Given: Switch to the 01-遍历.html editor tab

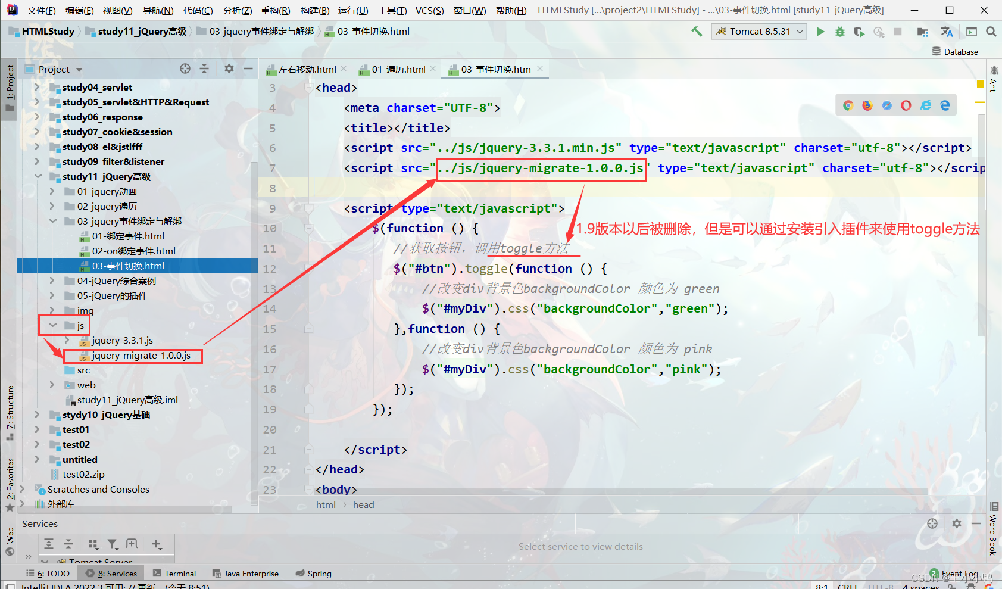Looking at the screenshot, I should [x=398, y=69].
